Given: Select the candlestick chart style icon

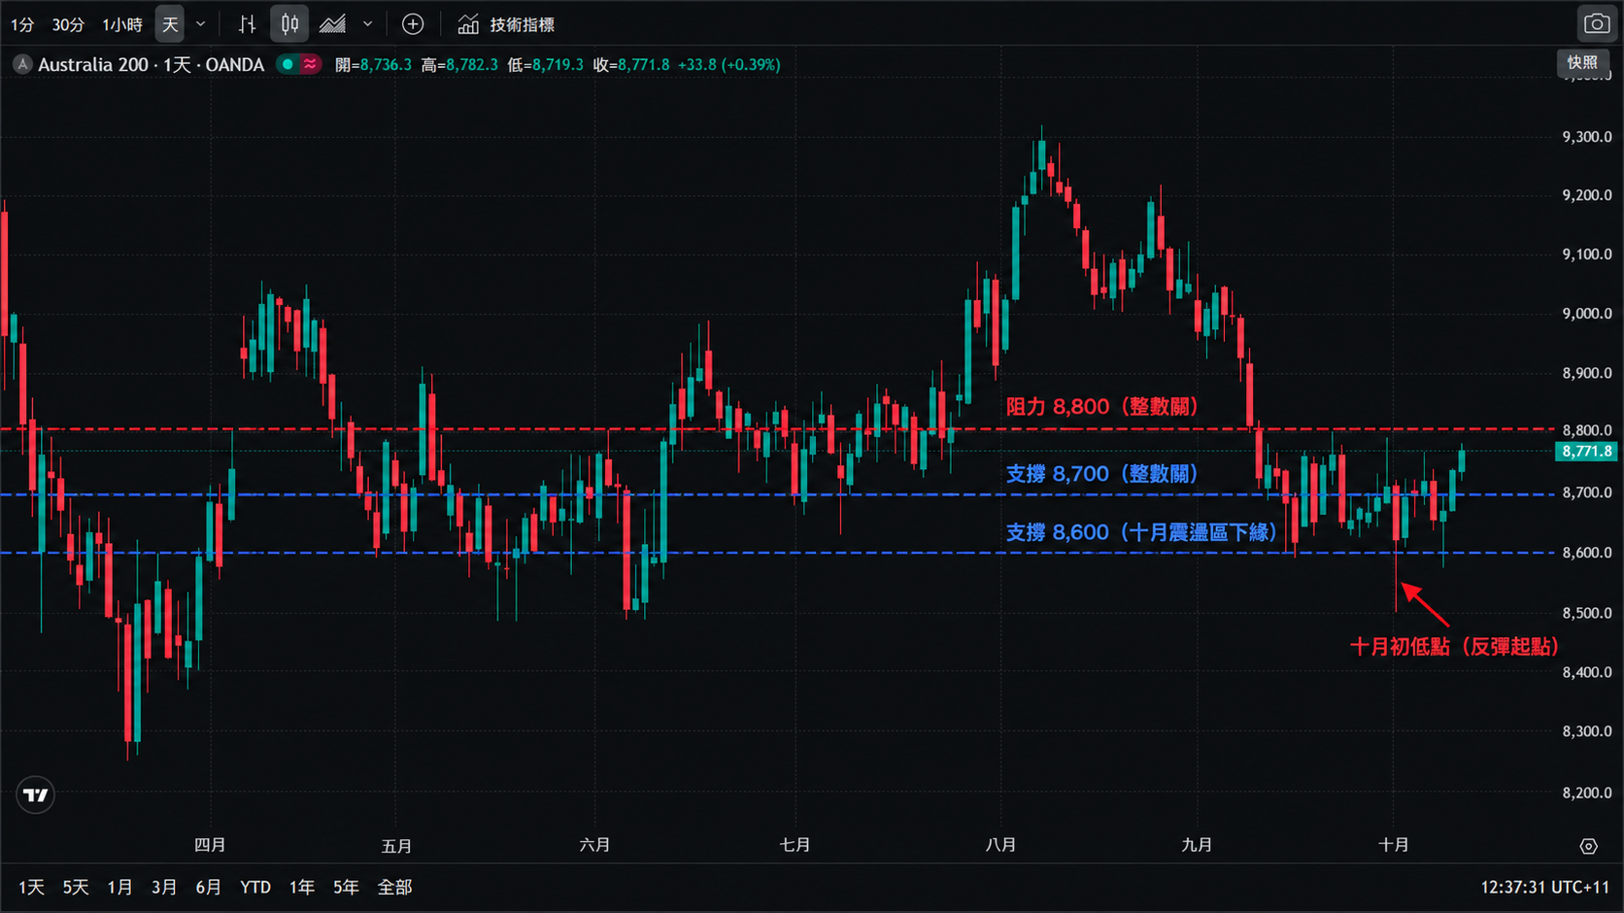Looking at the screenshot, I should [x=289, y=24].
